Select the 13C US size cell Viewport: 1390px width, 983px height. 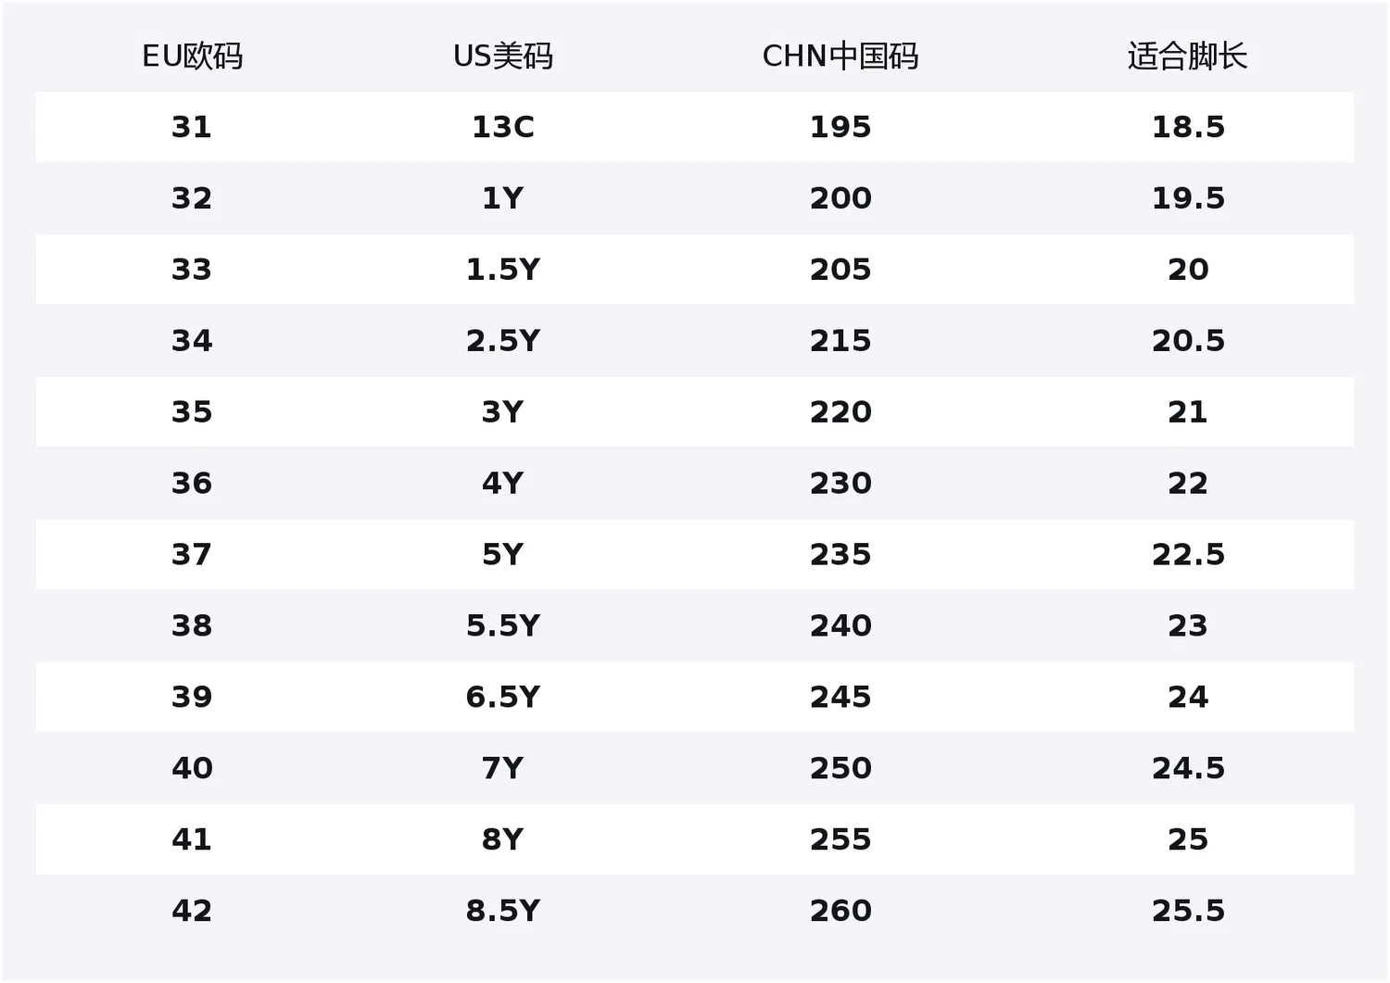(x=502, y=127)
